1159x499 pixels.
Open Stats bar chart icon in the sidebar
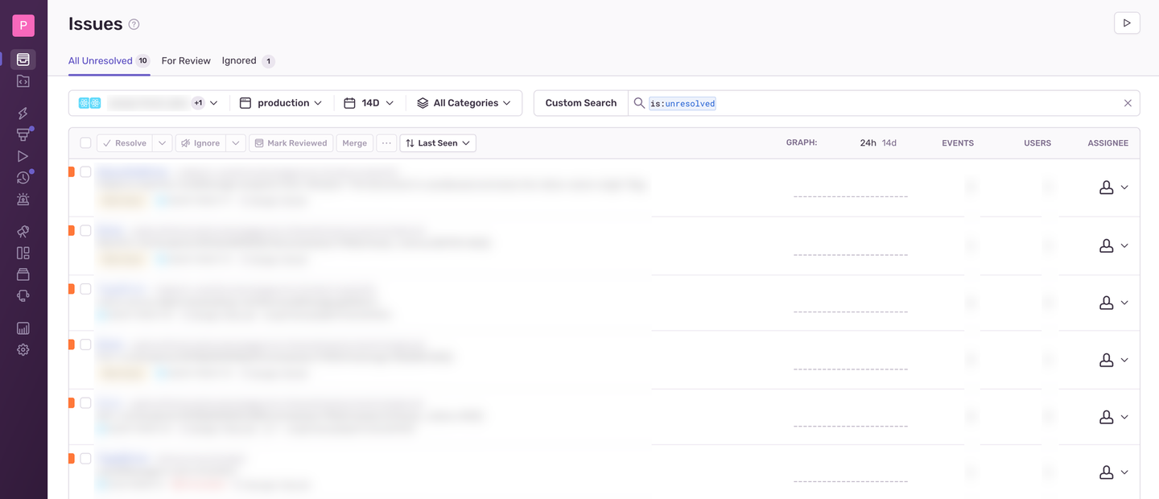tap(23, 328)
